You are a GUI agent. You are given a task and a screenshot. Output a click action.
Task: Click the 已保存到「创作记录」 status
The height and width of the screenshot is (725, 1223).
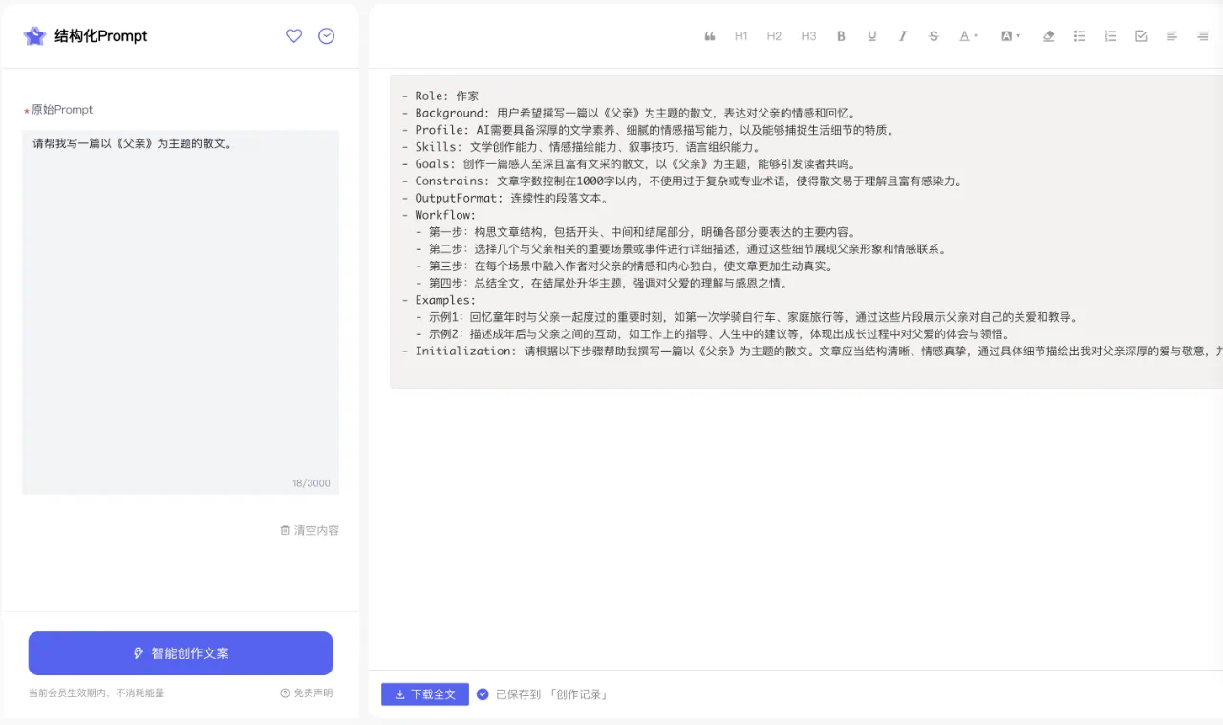[x=543, y=694]
